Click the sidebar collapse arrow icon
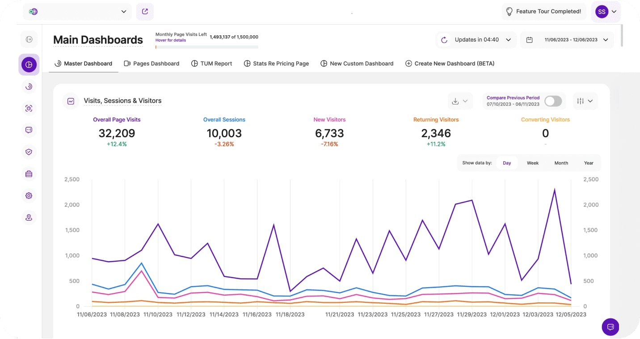This screenshot has height=339, width=640. [29, 39]
